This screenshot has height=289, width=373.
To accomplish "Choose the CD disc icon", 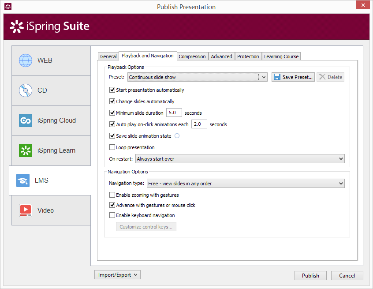I will click(26, 90).
